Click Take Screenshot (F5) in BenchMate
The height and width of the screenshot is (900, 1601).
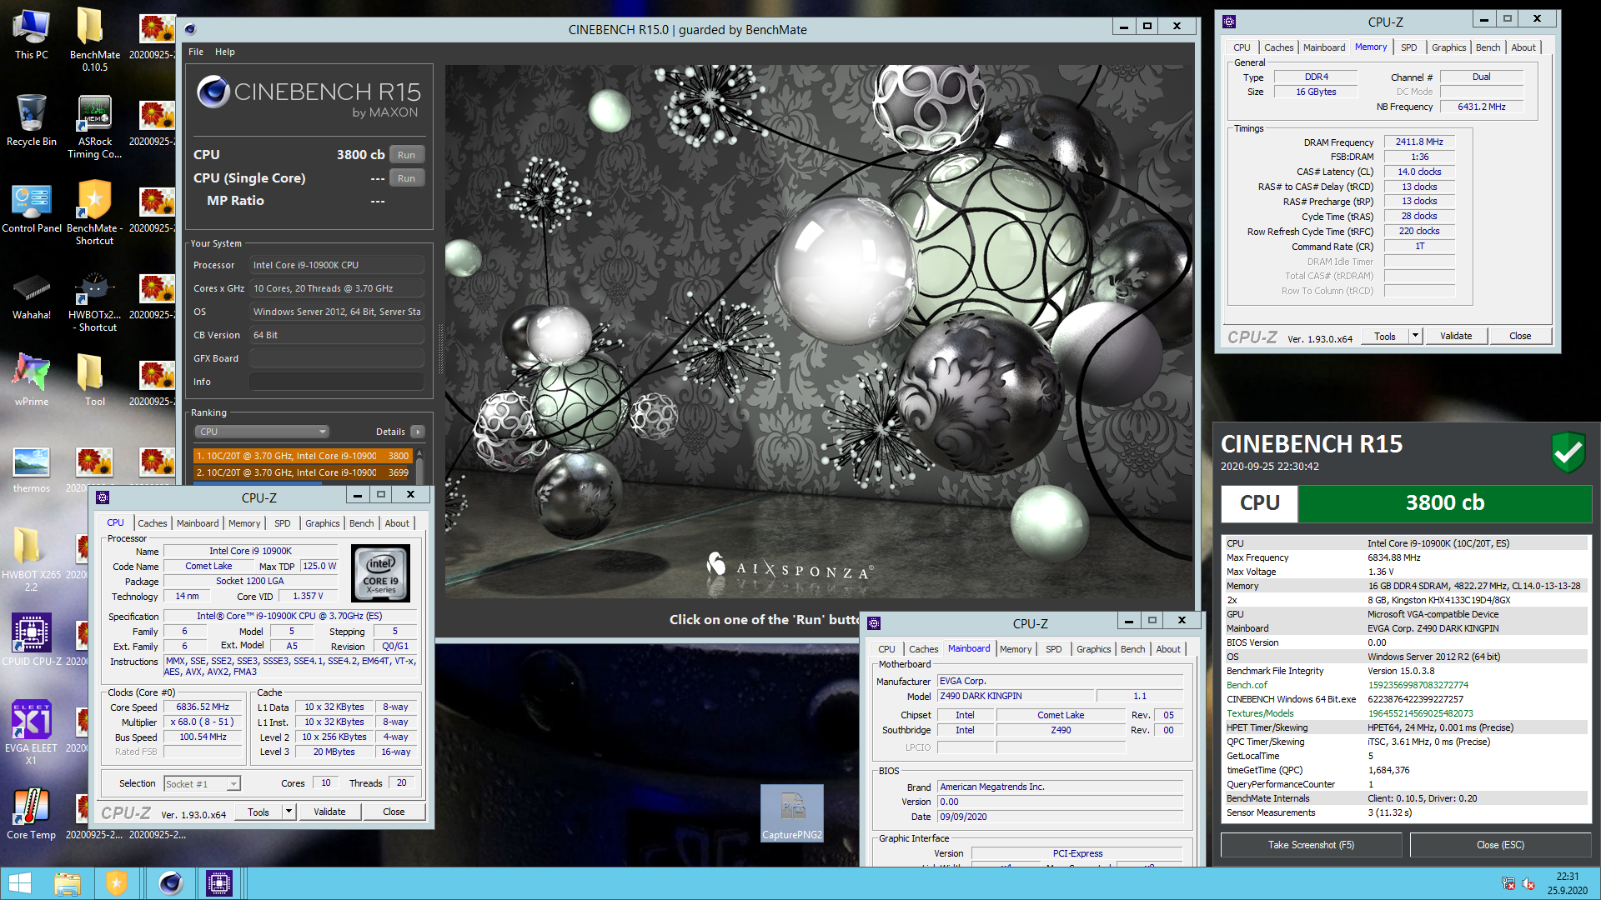coord(1312,845)
